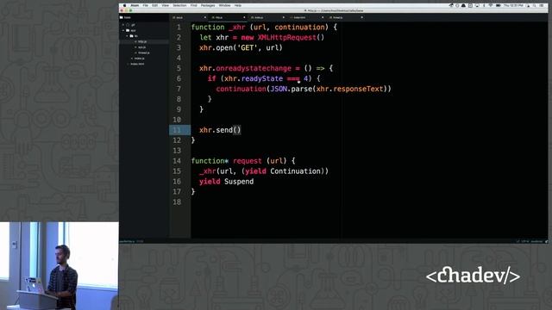Switch to the thread.js editor tab

coord(345,17)
